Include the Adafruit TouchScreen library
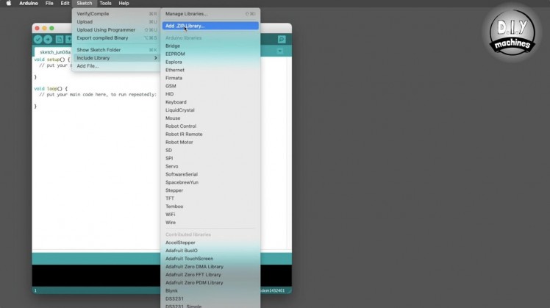 [x=210, y=259]
